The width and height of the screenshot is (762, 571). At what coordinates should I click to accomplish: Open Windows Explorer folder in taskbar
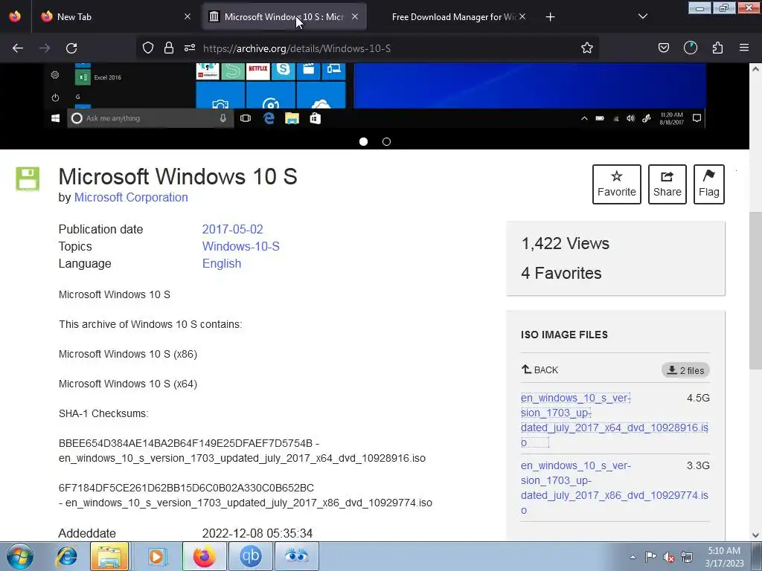pos(109,556)
